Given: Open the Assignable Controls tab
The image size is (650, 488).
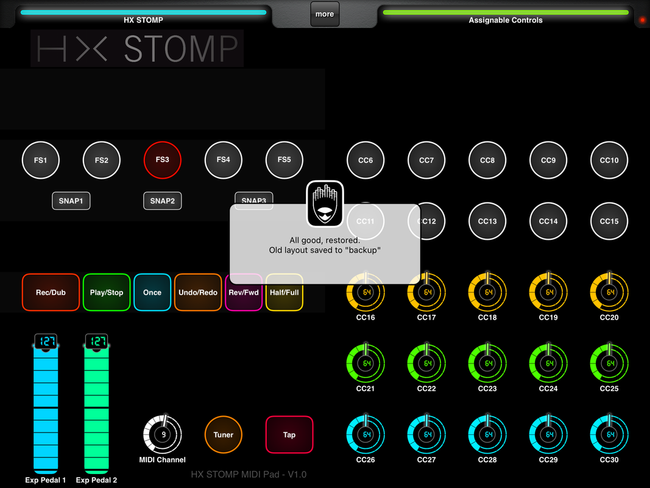Looking at the screenshot, I should point(506,16).
